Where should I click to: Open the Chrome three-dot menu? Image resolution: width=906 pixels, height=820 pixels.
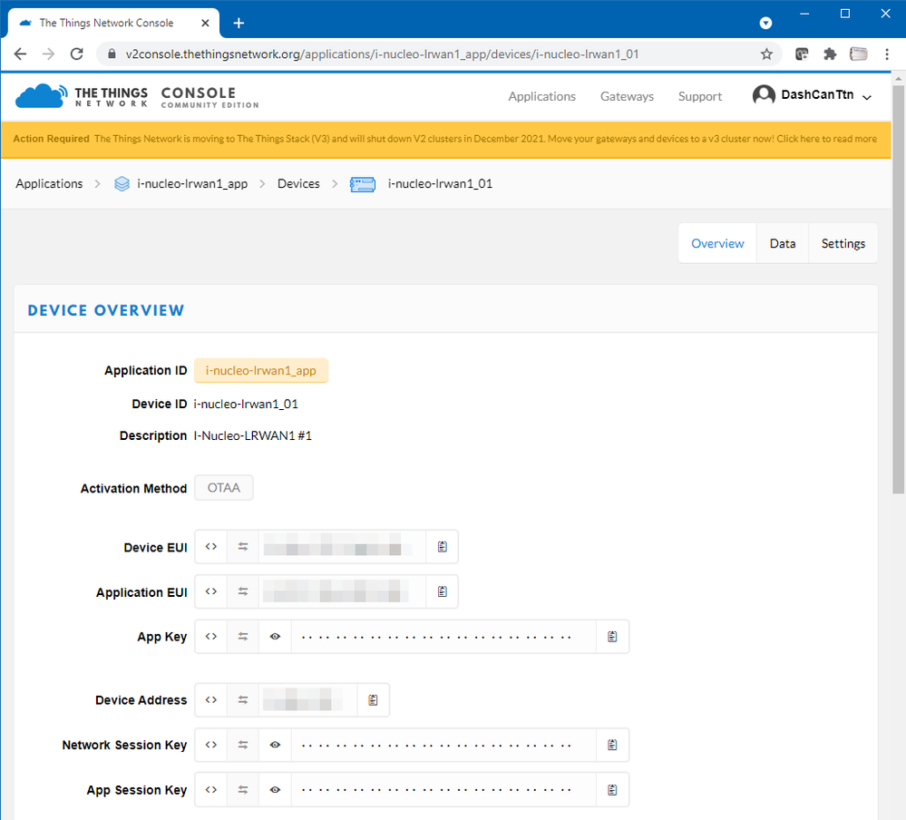(887, 54)
